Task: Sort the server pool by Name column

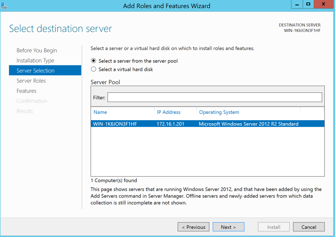Action: [100, 112]
